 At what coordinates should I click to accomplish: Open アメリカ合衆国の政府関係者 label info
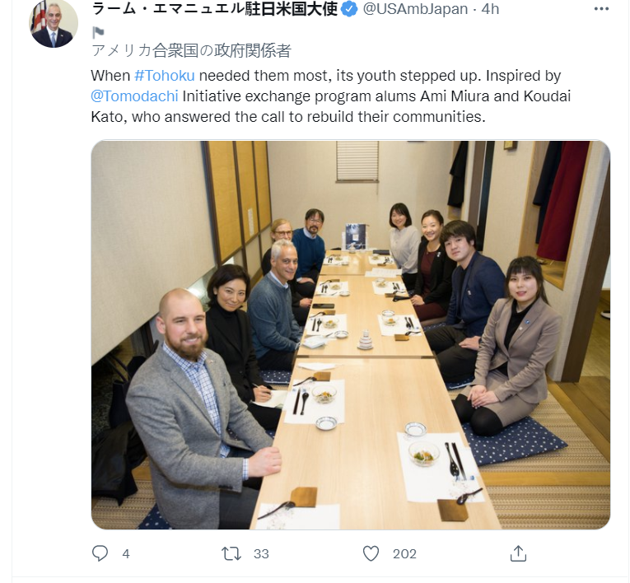click(191, 51)
